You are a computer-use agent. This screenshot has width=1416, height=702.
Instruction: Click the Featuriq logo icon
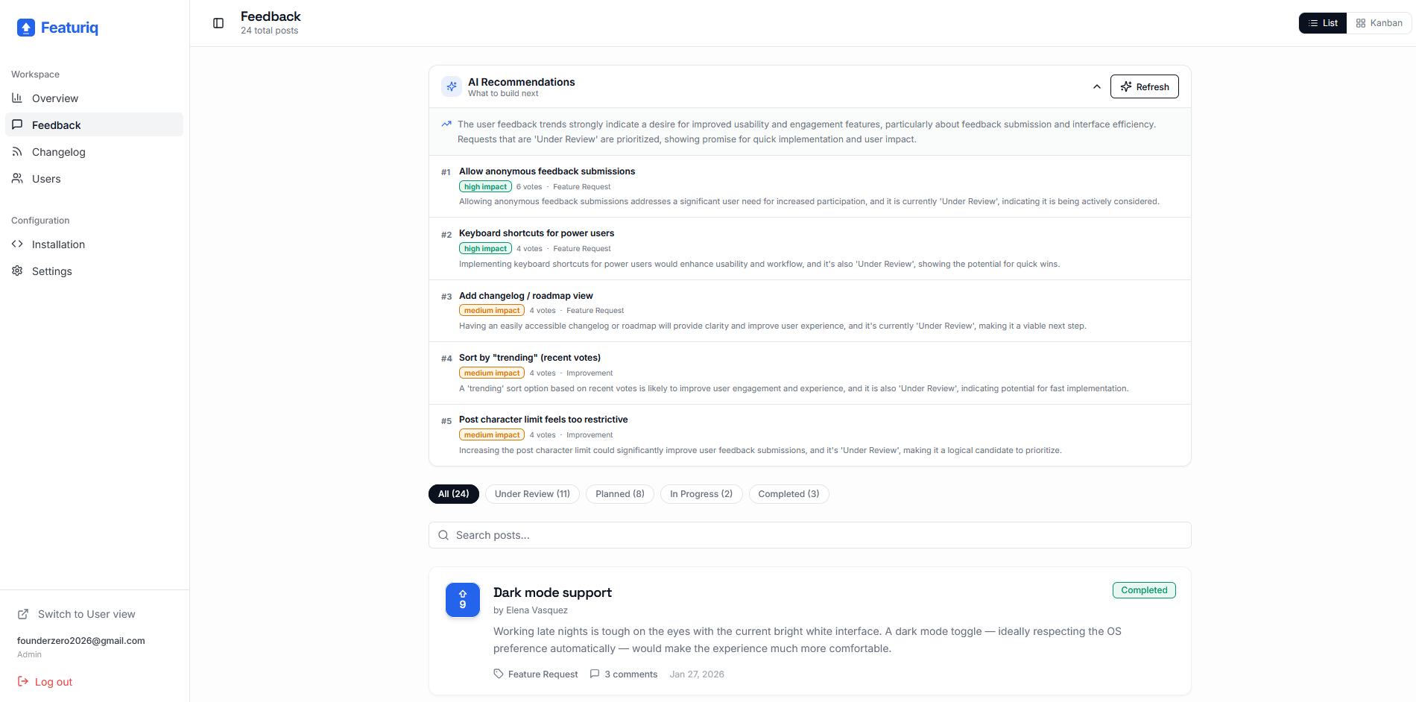coord(26,28)
